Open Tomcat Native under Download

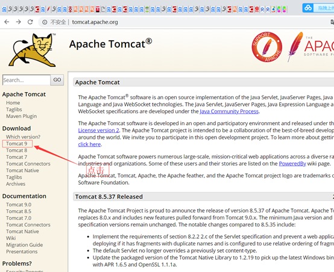[22, 170]
